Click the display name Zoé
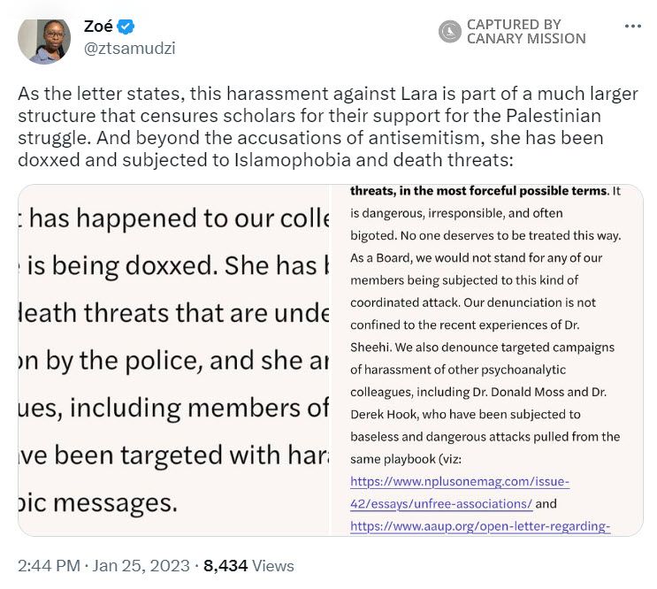Screen dimensions: 657x589 pyautogui.click(x=97, y=27)
